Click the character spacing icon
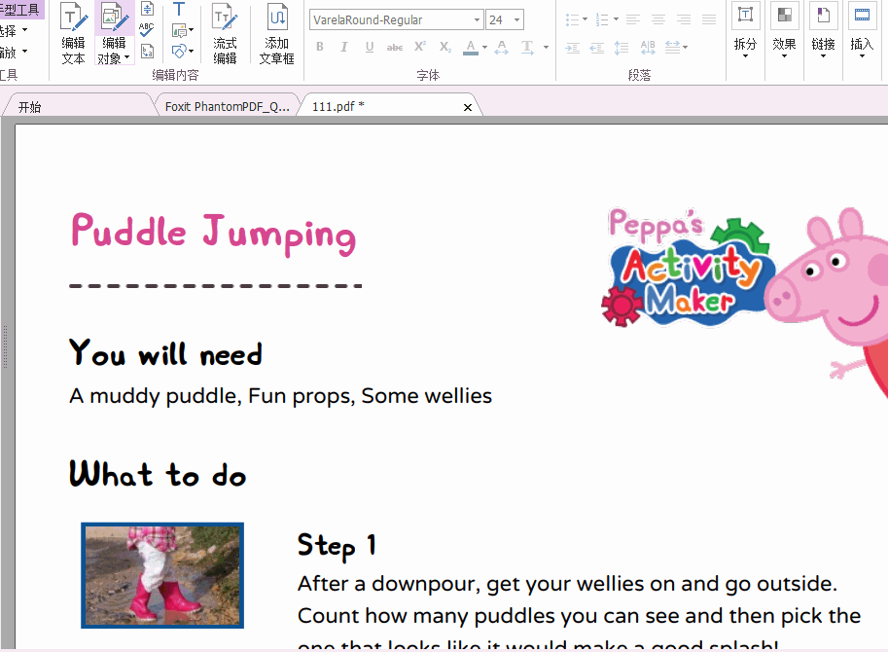Image resolution: width=888 pixels, height=652 pixels. pyautogui.click(x=501, y=47)
